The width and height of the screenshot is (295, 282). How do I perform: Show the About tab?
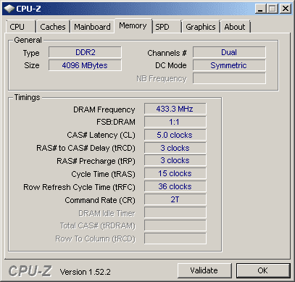click(235, 27)
